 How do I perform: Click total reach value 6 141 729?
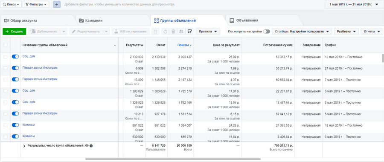point(159,146)
